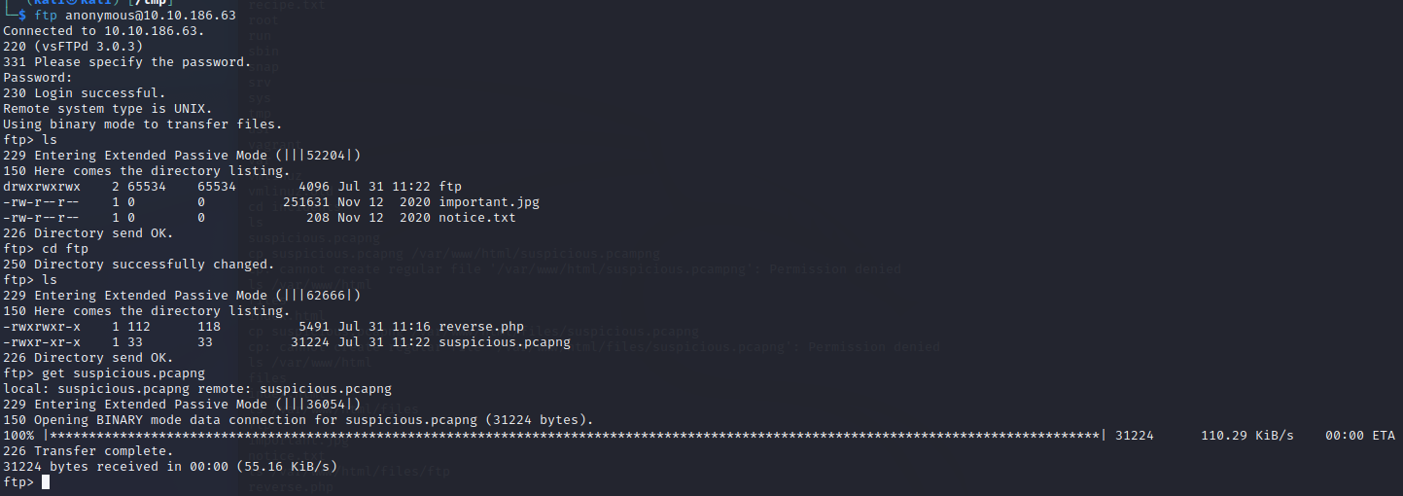Click suspicious.pcapng in the directory listing row

(504, 342)
